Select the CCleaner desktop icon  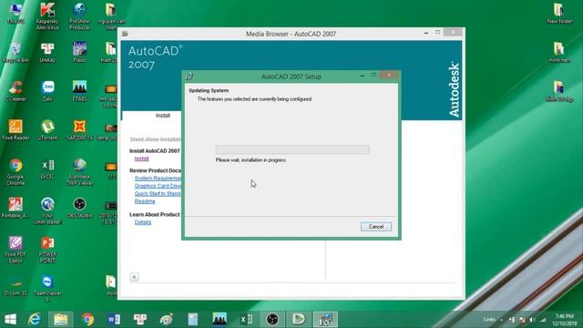point(15,91)
